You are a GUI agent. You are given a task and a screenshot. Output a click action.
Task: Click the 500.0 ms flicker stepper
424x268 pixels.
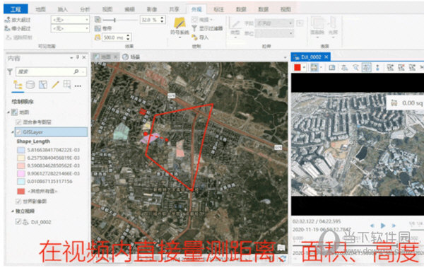tap(117, 37)
